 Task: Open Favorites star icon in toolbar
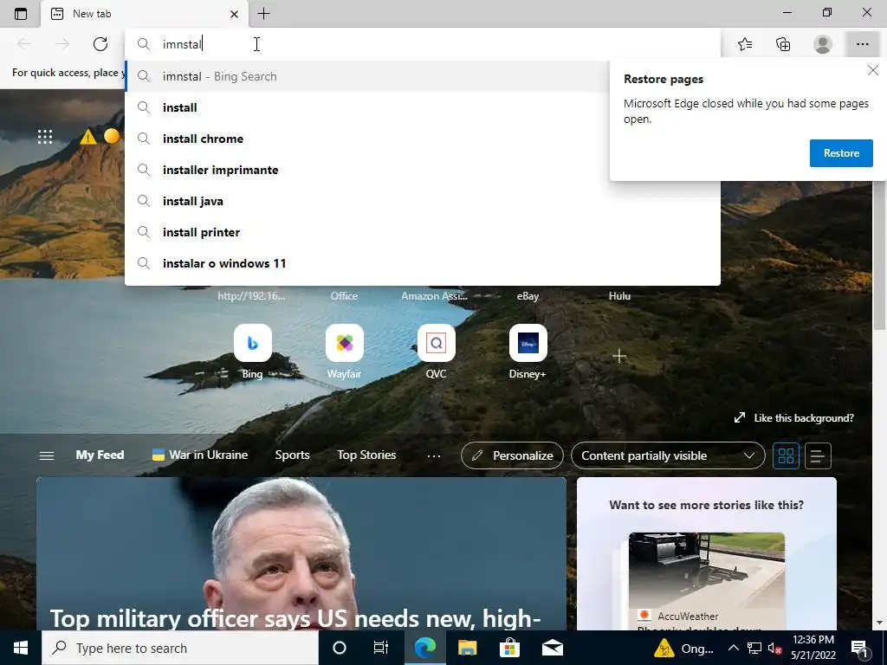click(x=745, y=44)
